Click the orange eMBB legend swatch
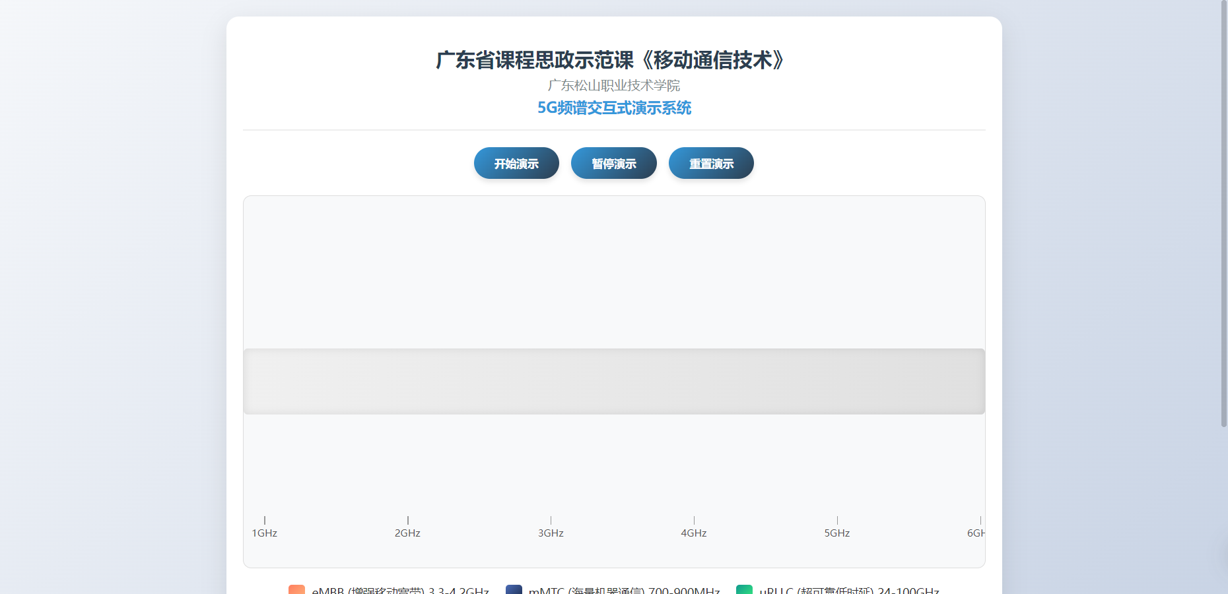Image resolution: width=1228 pixels, height=594 pixels. [x=296, y=589]
